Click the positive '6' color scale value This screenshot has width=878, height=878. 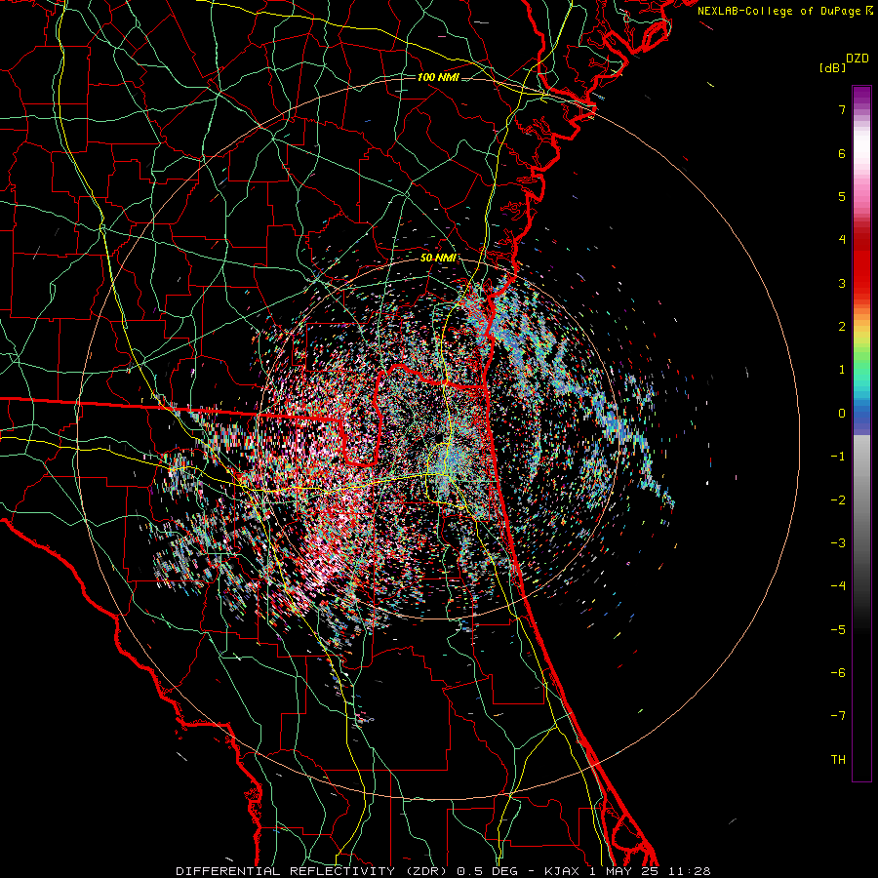pyautogui.click(x=842, y=153)
